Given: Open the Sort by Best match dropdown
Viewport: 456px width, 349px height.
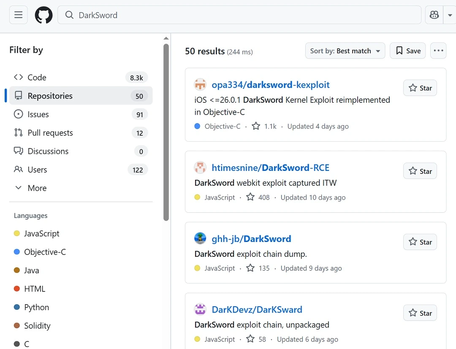Looking at the screenshot, I should tap(345, 50).
